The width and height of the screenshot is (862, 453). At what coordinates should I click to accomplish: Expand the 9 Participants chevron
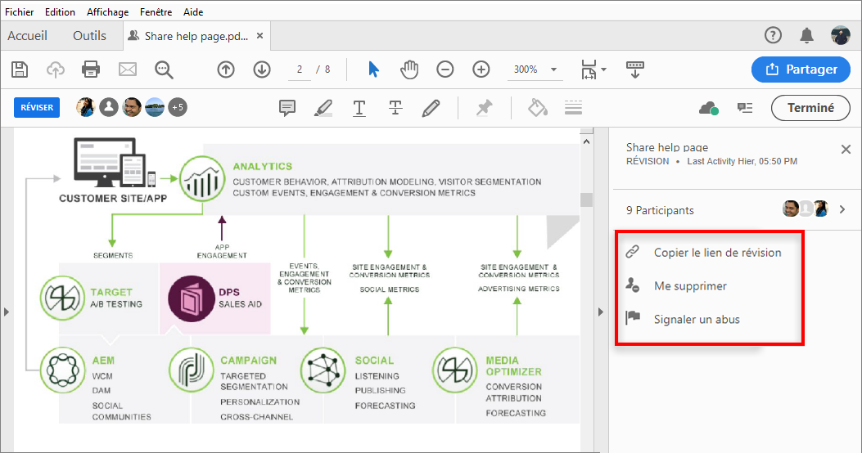[x=842, y=209]
